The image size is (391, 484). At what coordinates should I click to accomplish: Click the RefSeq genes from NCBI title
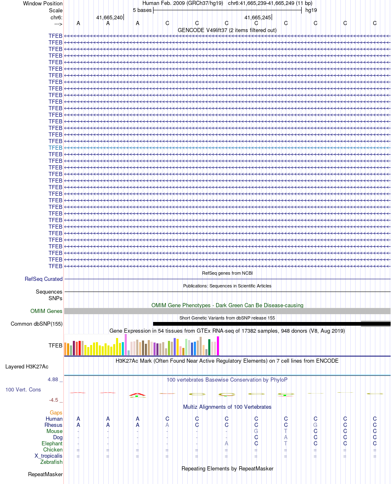227,273
